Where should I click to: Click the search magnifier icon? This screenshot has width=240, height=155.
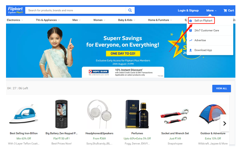[x=130, y=10]
